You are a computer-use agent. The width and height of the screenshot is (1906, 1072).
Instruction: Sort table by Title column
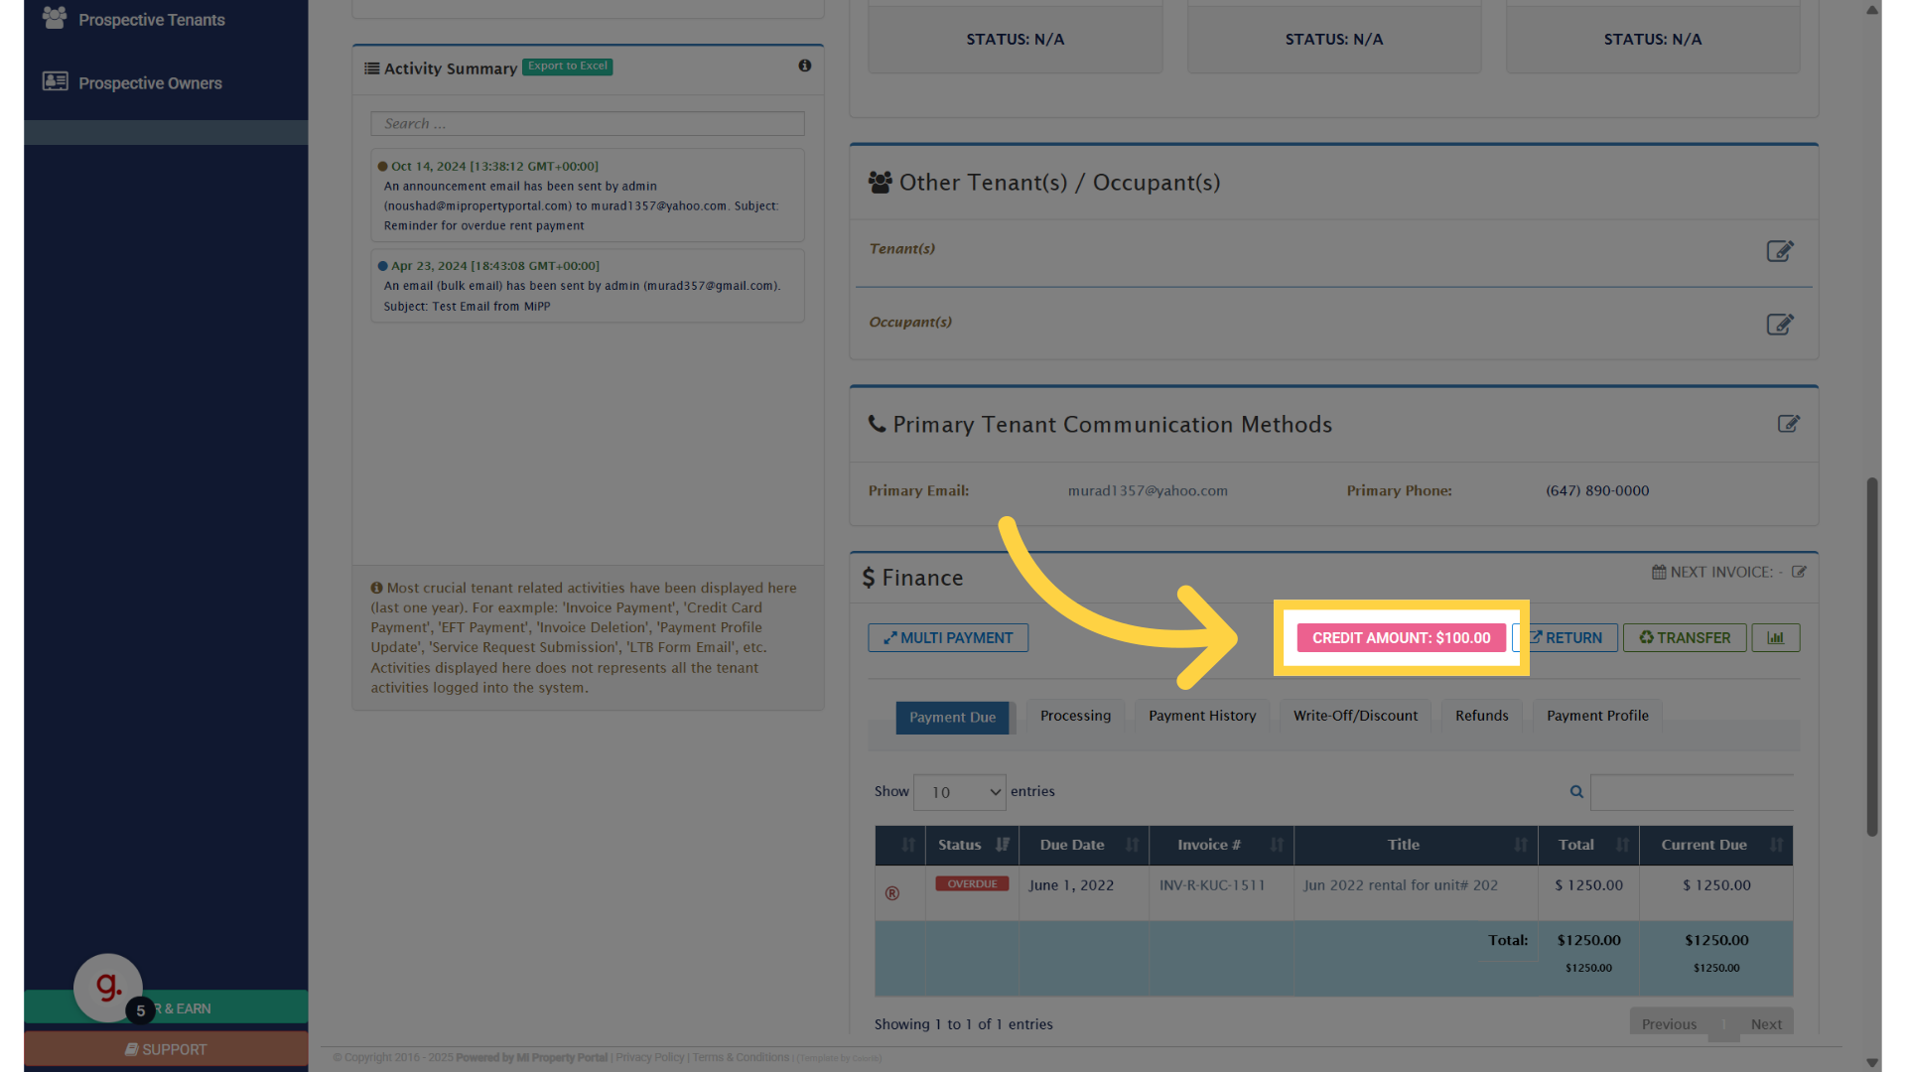1416,846
